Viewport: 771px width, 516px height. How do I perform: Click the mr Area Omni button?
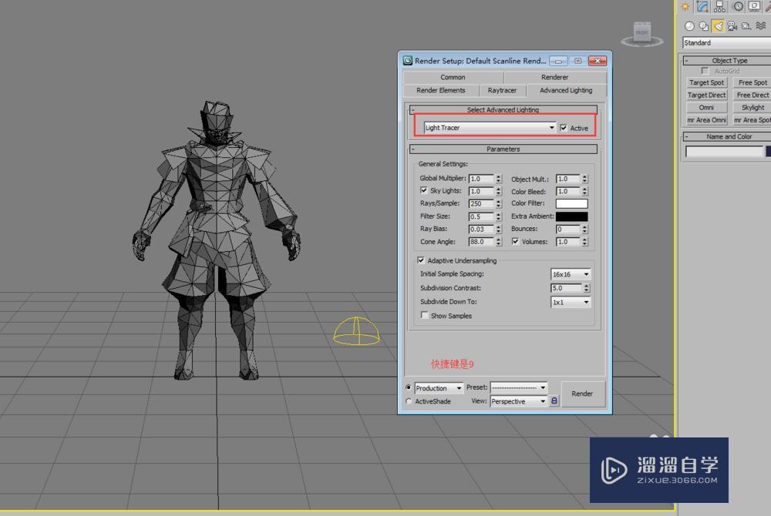[x=706, y=120]
